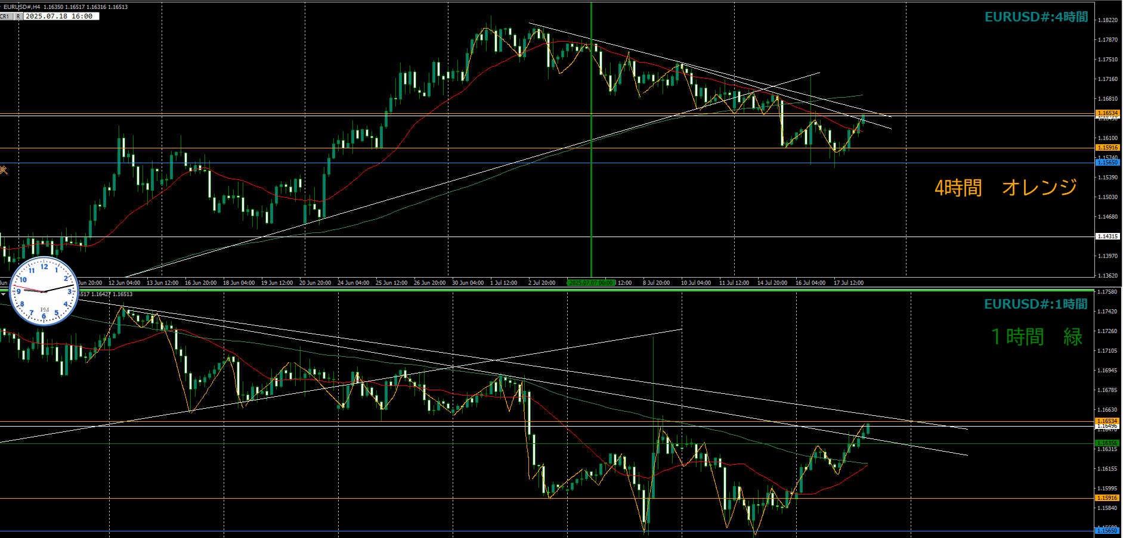The image size is (1123, 538).
Task: Click the analog clock widget
Action: click(x=44, y=291)
